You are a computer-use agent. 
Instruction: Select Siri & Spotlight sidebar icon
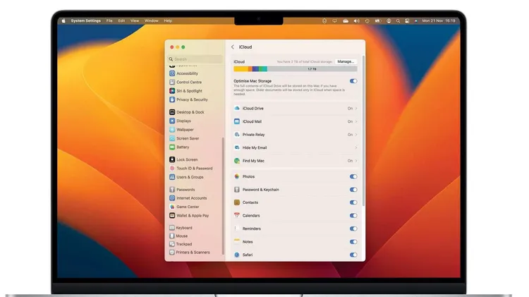pyautogui.click(x=172, y=91)
